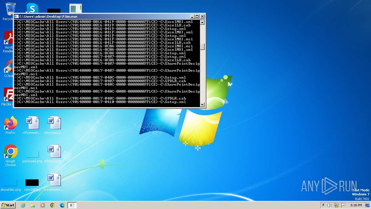Image resolution: width=371 pixels, height=209 pixels.
Task: Open Internet Explorer from the taskbar
Action: point(23,205)
